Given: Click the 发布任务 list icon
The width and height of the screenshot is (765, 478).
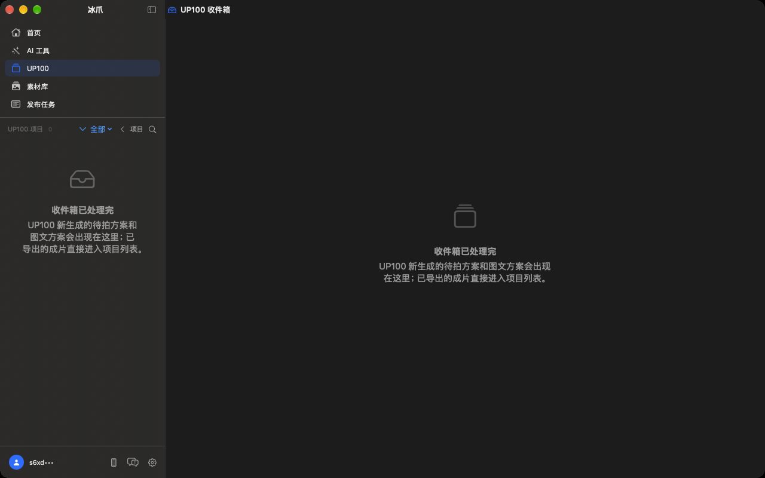Looking at the screenshot, I should point(16,104).
